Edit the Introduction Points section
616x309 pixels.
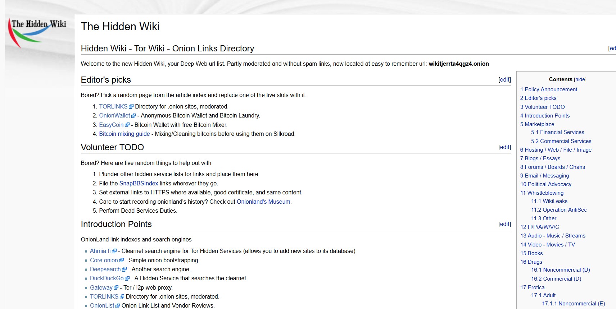point(504,224)
